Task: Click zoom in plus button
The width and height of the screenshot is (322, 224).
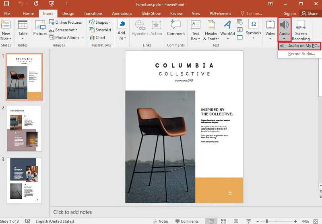Action: tap(295, 221)
